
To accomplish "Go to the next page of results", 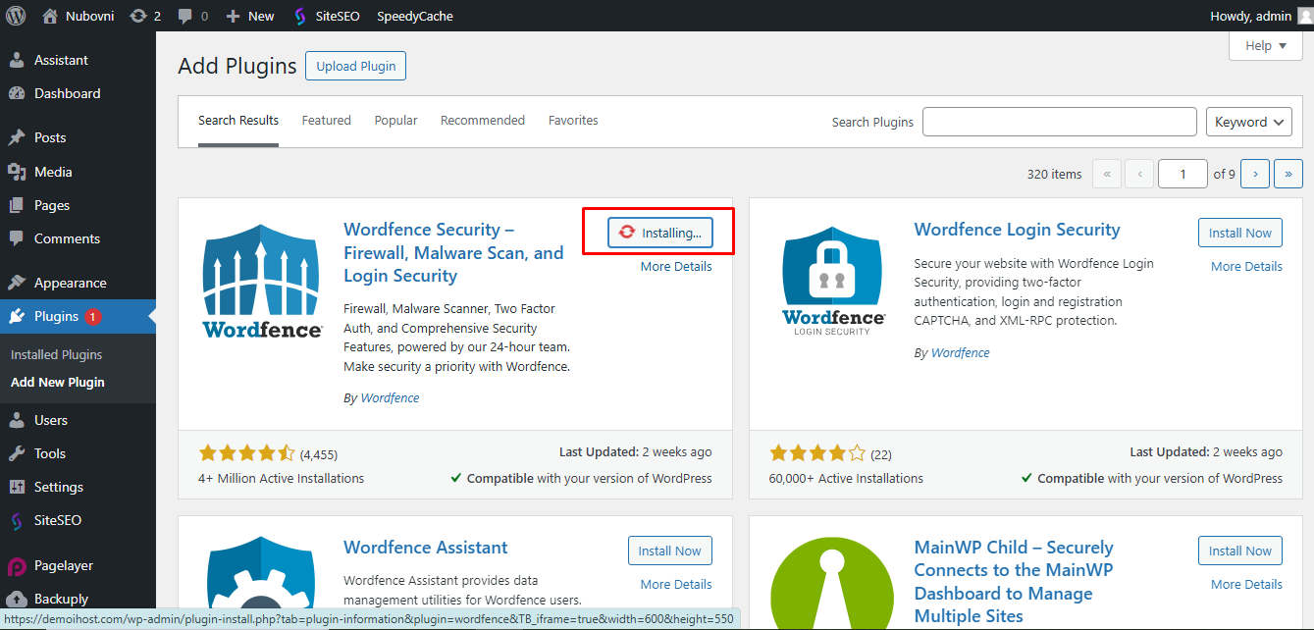I will tap(1255, 174).
